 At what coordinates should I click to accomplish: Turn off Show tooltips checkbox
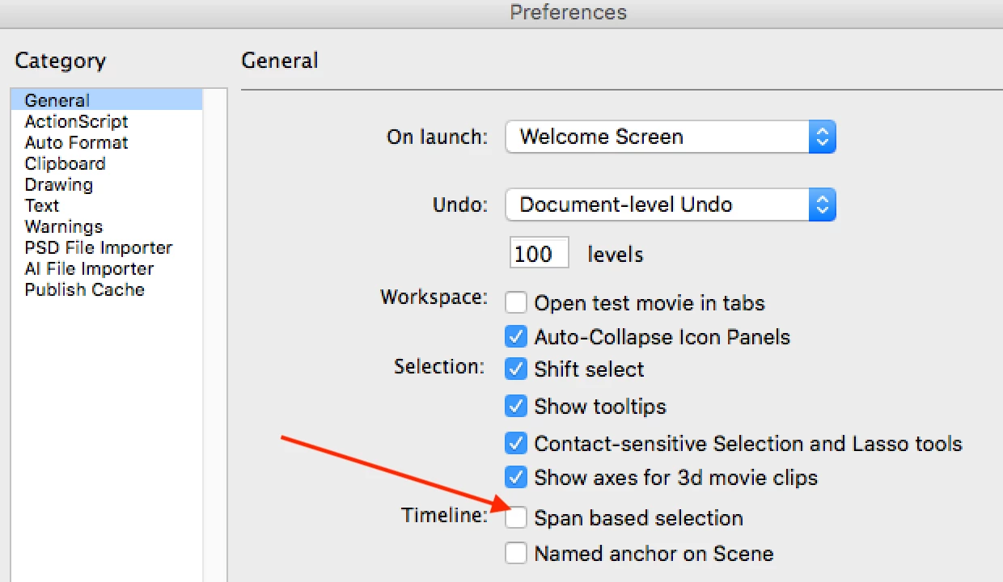click(516, 406)
